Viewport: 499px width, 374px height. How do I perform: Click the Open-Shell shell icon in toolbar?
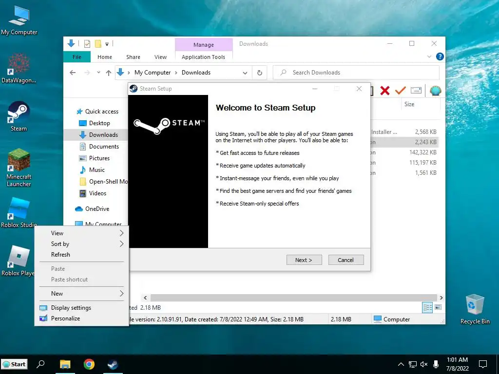(435, 91)
